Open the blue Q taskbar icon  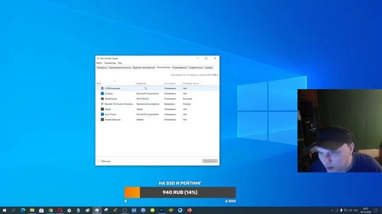[x=180, y=210]
